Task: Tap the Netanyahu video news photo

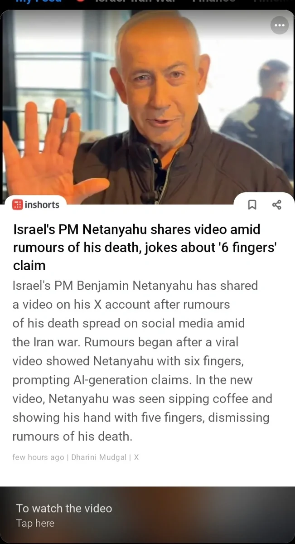Action: point(147,107)
